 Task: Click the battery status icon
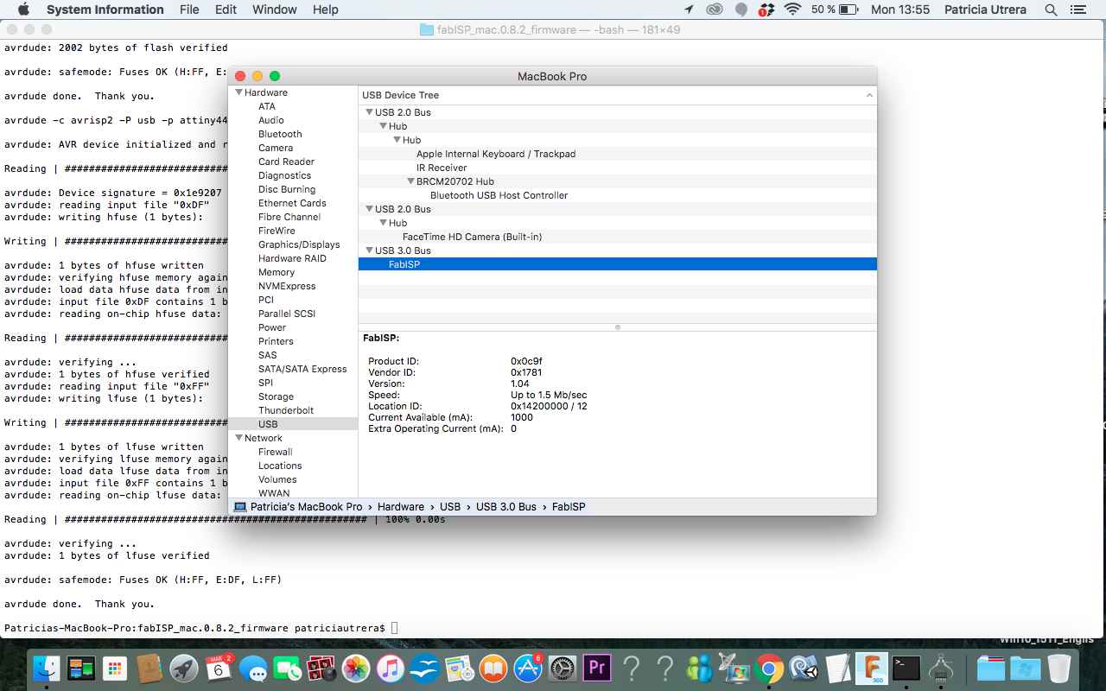(x=848, y=10)
